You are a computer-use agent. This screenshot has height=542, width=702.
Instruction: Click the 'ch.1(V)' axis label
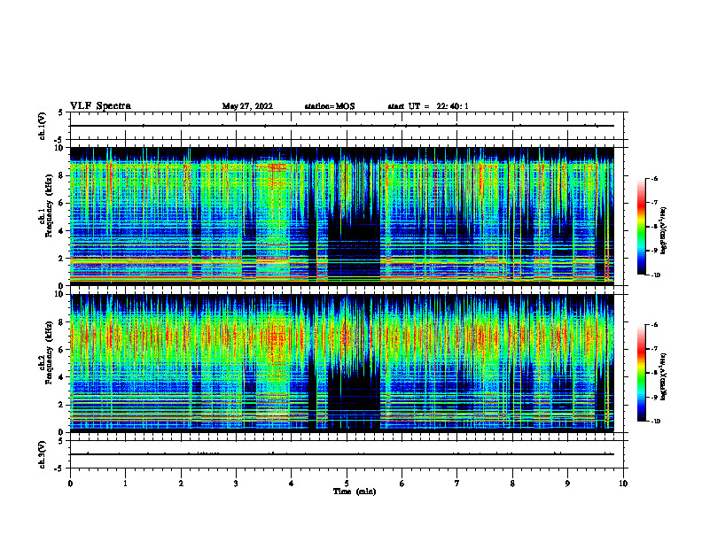[x=43, y=126]
